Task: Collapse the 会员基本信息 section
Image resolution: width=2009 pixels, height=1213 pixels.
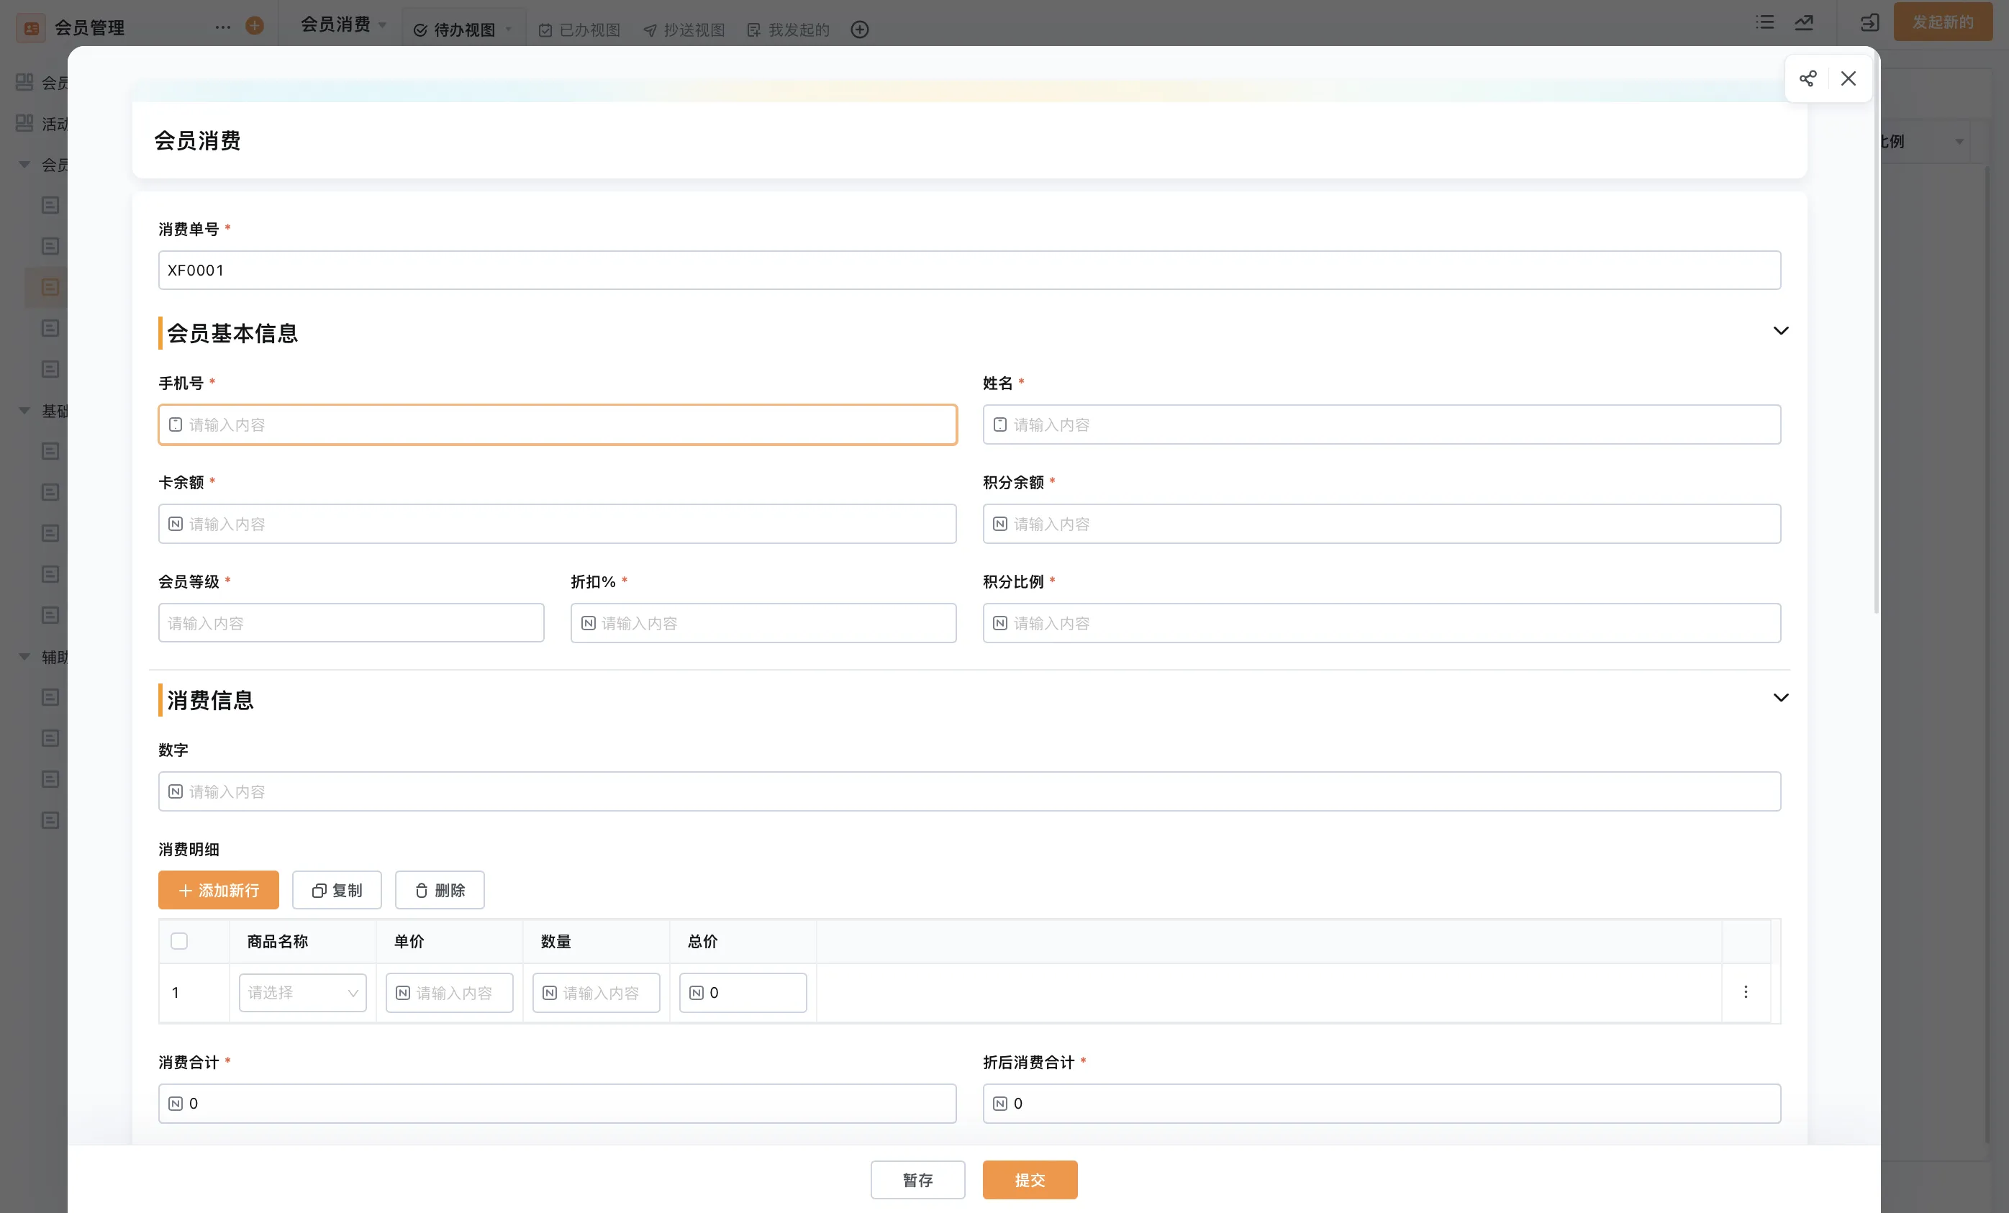Action: 1781,331
